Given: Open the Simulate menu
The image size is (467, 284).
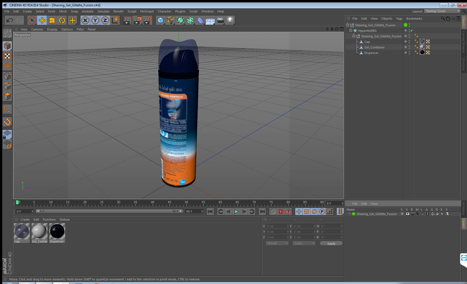Looking at the screenshot, I should pyautogui.click(x=103, y=11).
